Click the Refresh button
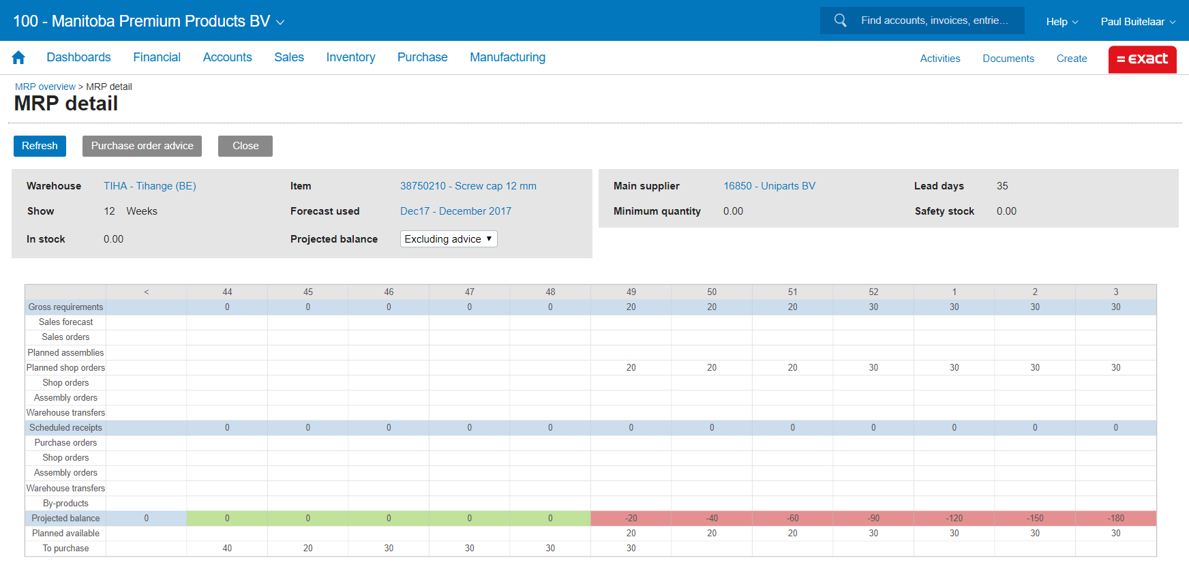This screenshot has height=569, width=1189. [40, 146]
